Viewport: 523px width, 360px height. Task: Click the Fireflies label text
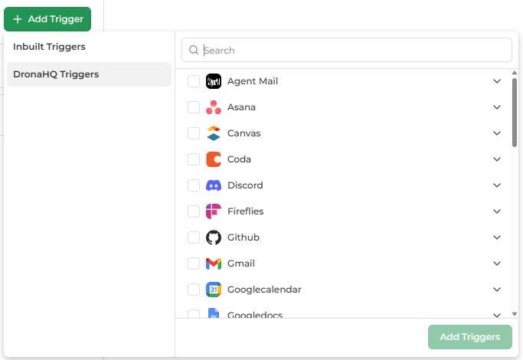click(246, 211)
